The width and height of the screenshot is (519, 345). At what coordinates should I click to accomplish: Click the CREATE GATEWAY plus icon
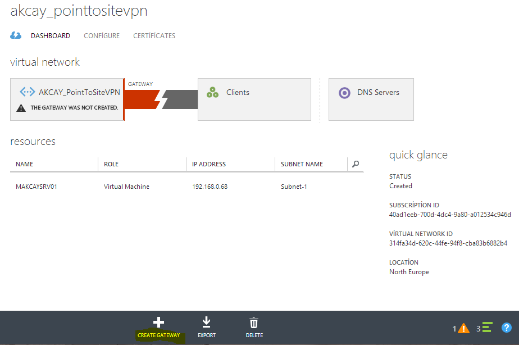[158, 322]
